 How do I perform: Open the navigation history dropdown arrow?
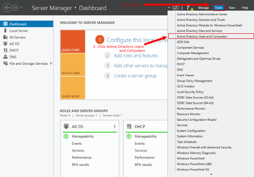point(21,7)
